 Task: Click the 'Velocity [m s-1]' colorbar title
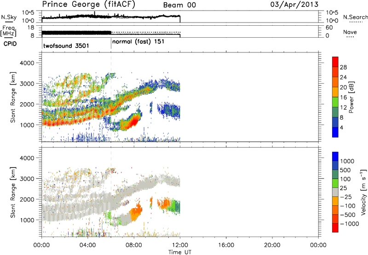pos(363,192)
